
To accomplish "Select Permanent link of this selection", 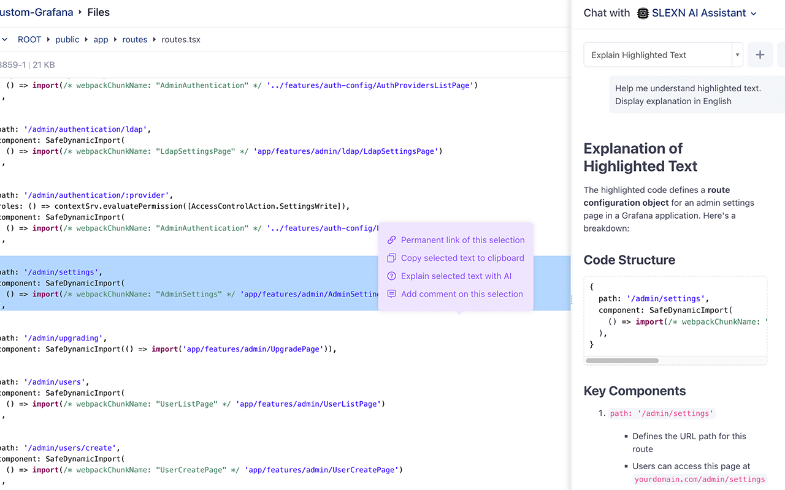I will click(x=463, y=240).
